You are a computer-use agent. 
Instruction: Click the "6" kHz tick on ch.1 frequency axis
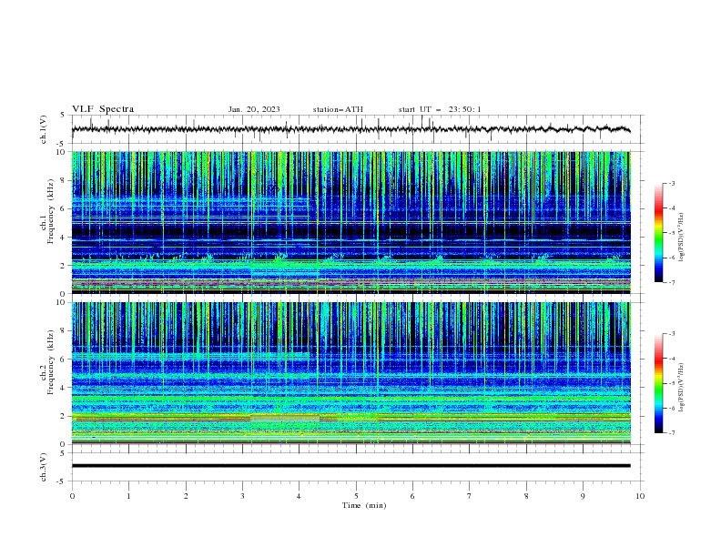(x=63, y=208)
